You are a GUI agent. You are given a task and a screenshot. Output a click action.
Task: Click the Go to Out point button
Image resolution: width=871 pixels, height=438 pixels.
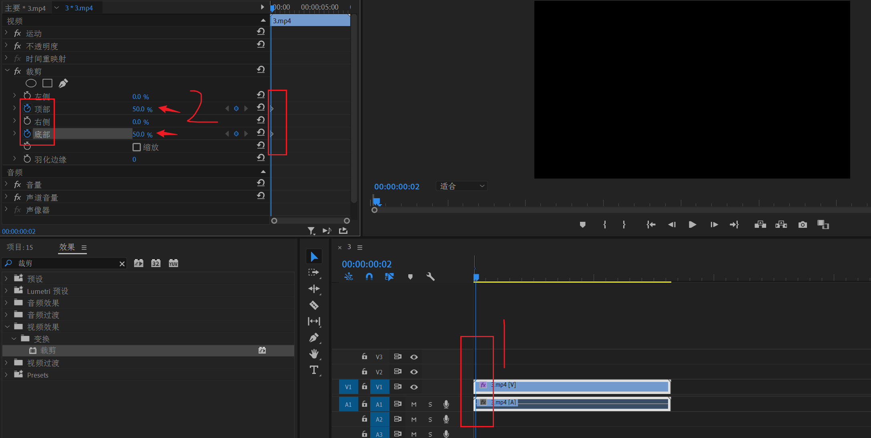734,225
